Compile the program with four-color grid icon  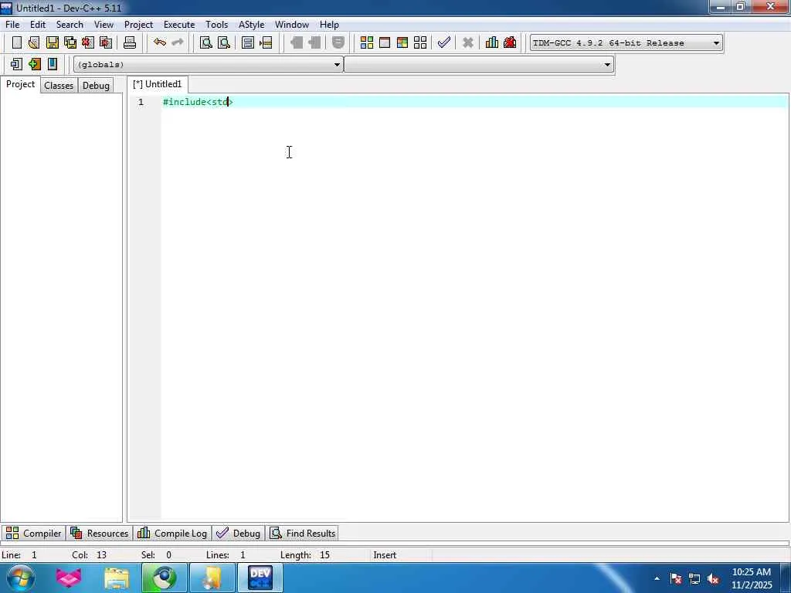pos(367,43)
